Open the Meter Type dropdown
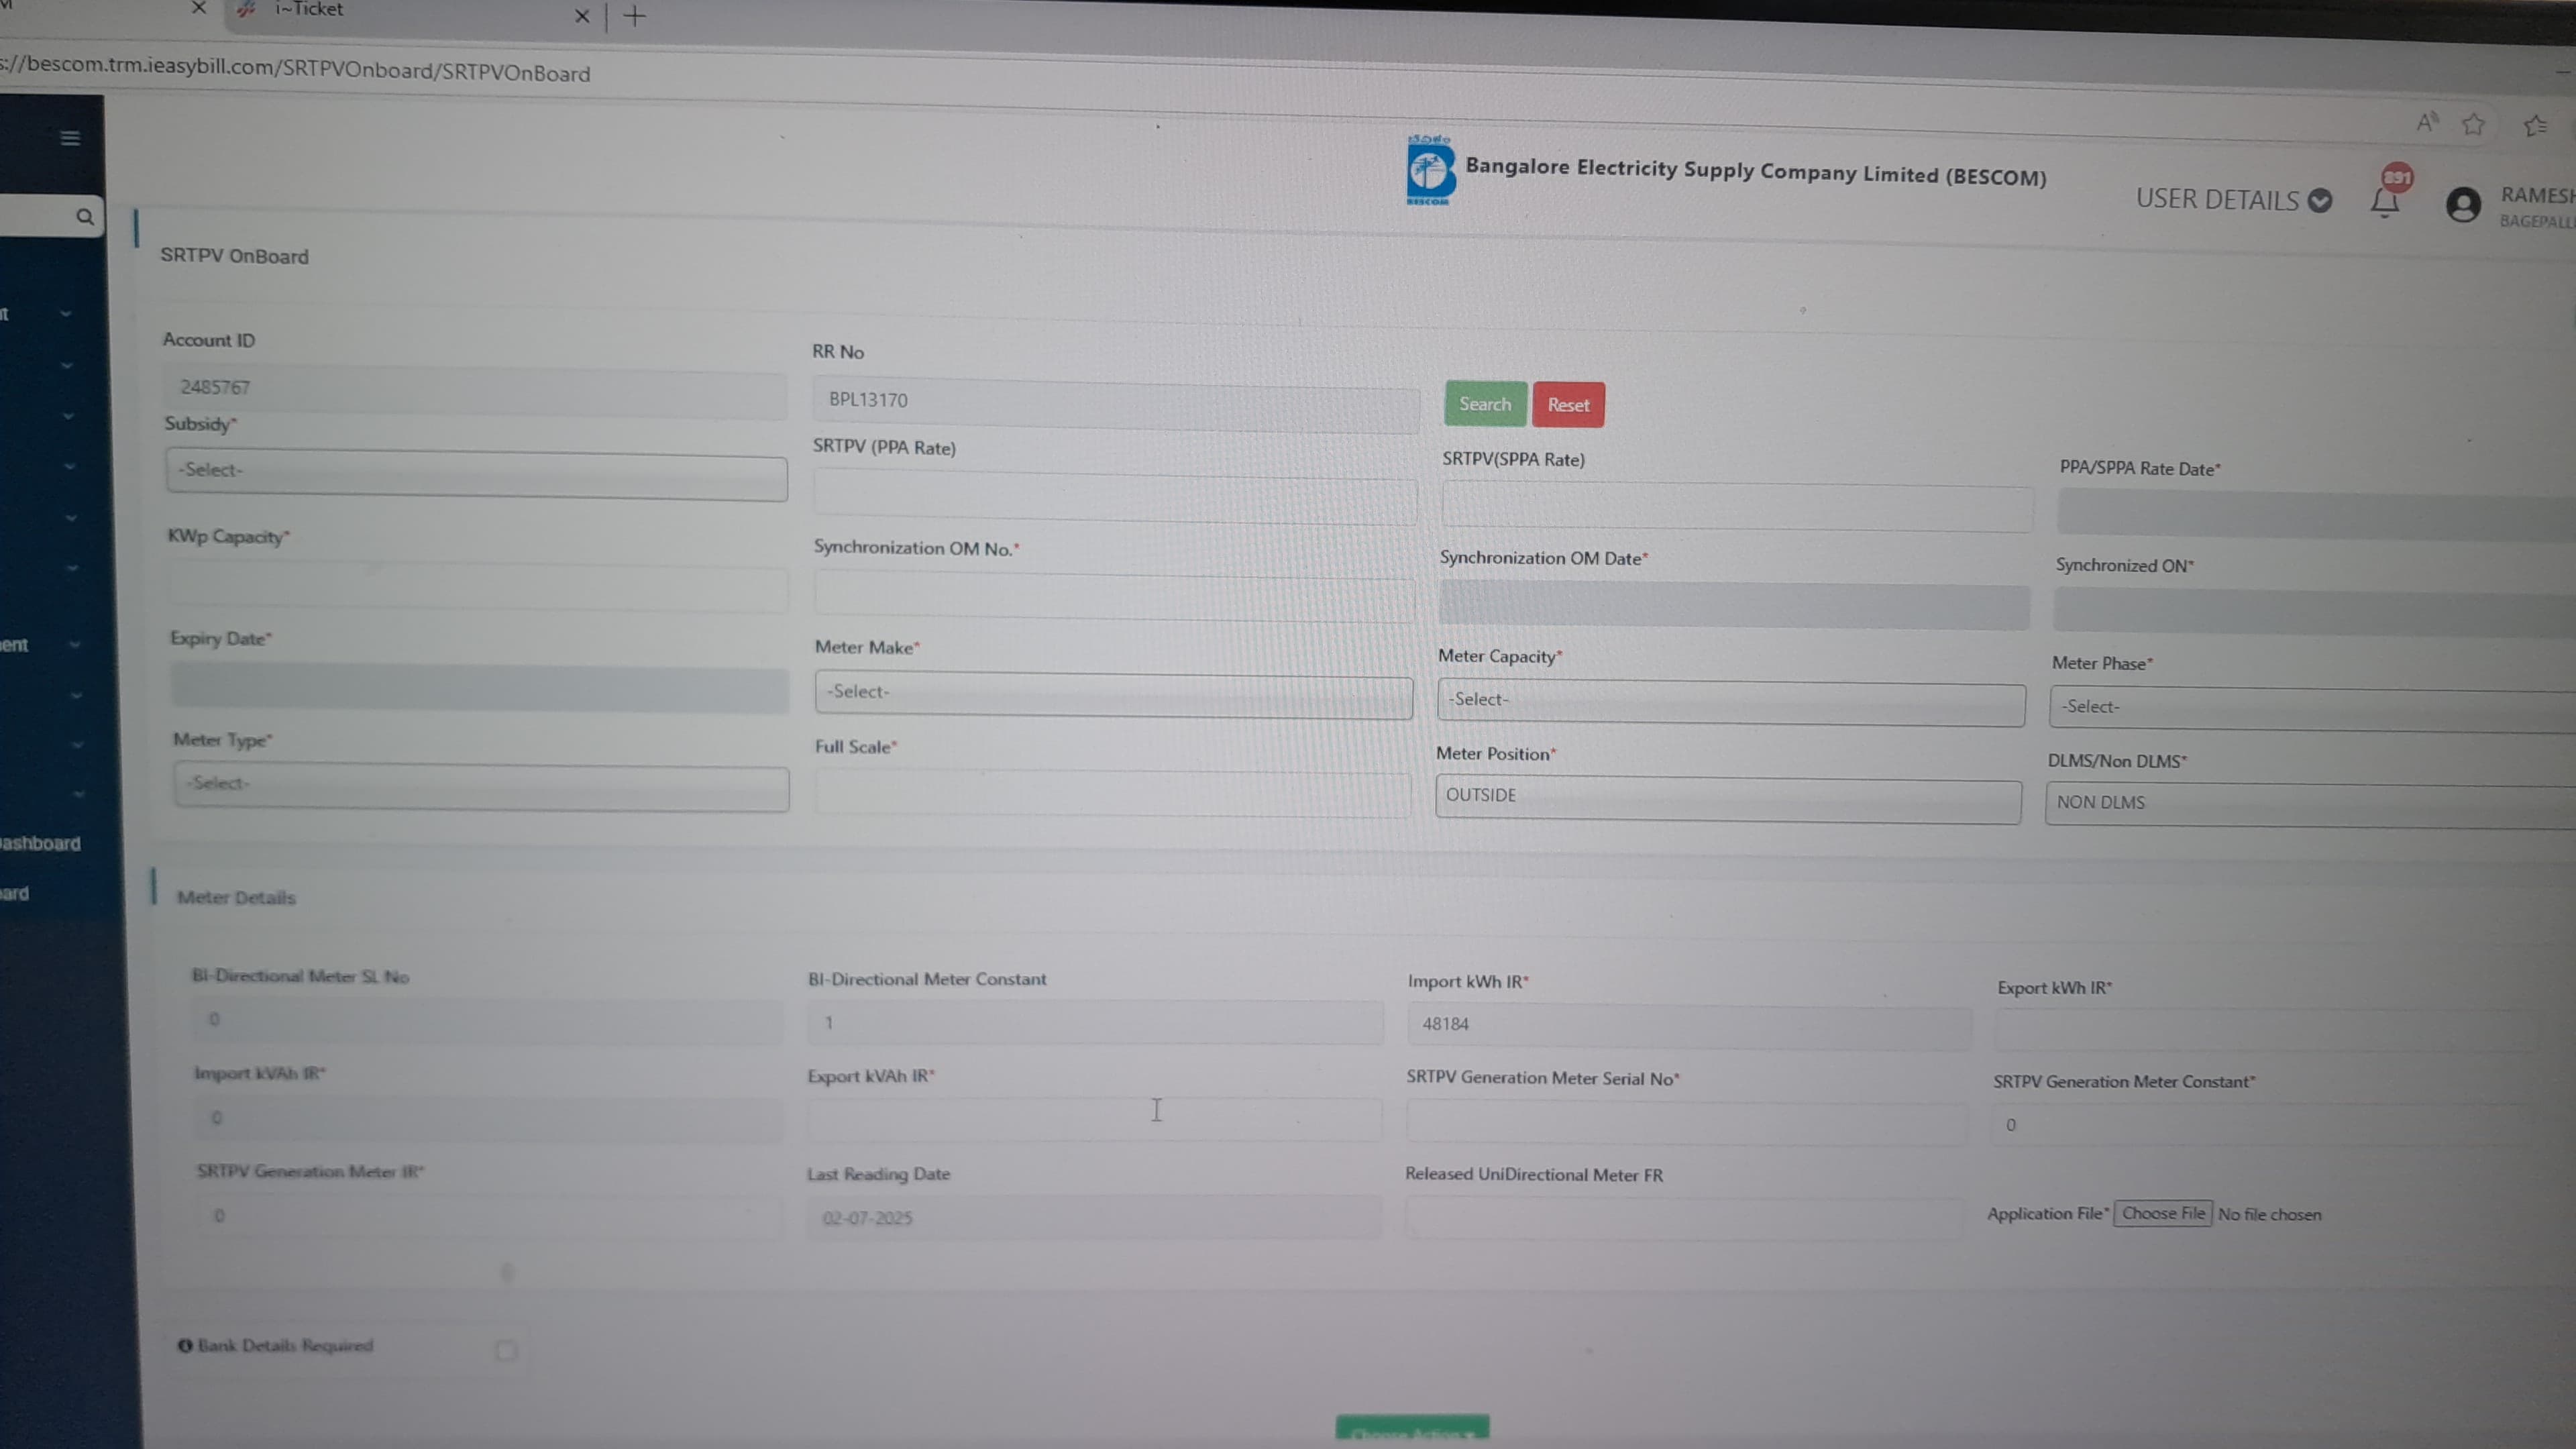This screenshot has height=1449, width=2576. point(481,786)
